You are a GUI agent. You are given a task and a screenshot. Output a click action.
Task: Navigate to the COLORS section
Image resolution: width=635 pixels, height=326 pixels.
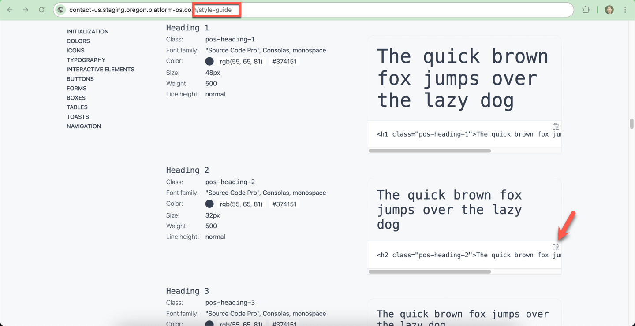click(78, 41)
